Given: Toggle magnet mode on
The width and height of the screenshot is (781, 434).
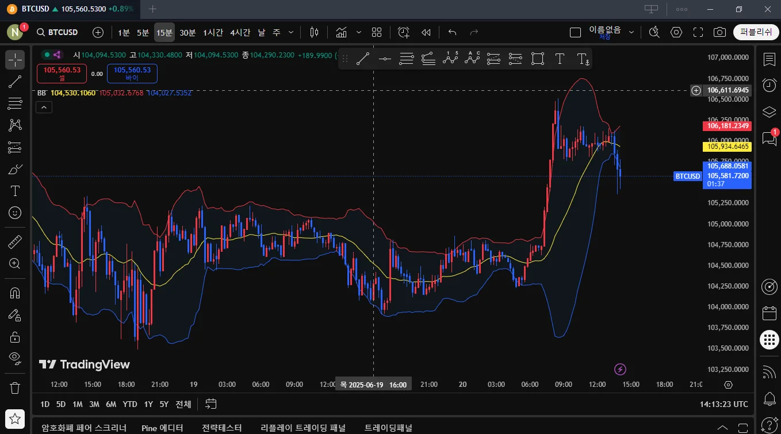Looking at the screenshot, I should point(15,293).
